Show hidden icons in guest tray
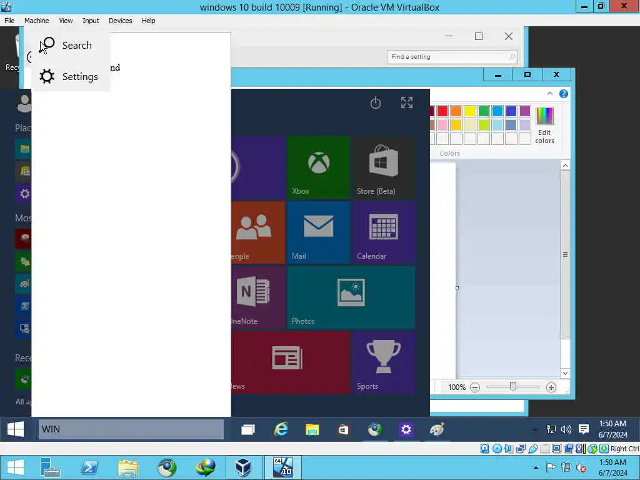 tap(535, 429)
